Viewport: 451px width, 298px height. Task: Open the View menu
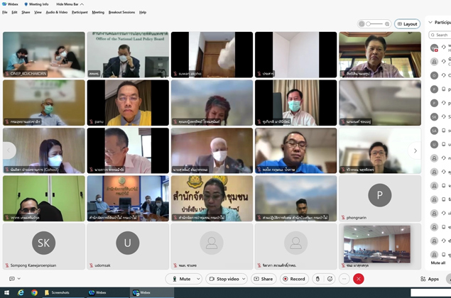coord(38,12)
